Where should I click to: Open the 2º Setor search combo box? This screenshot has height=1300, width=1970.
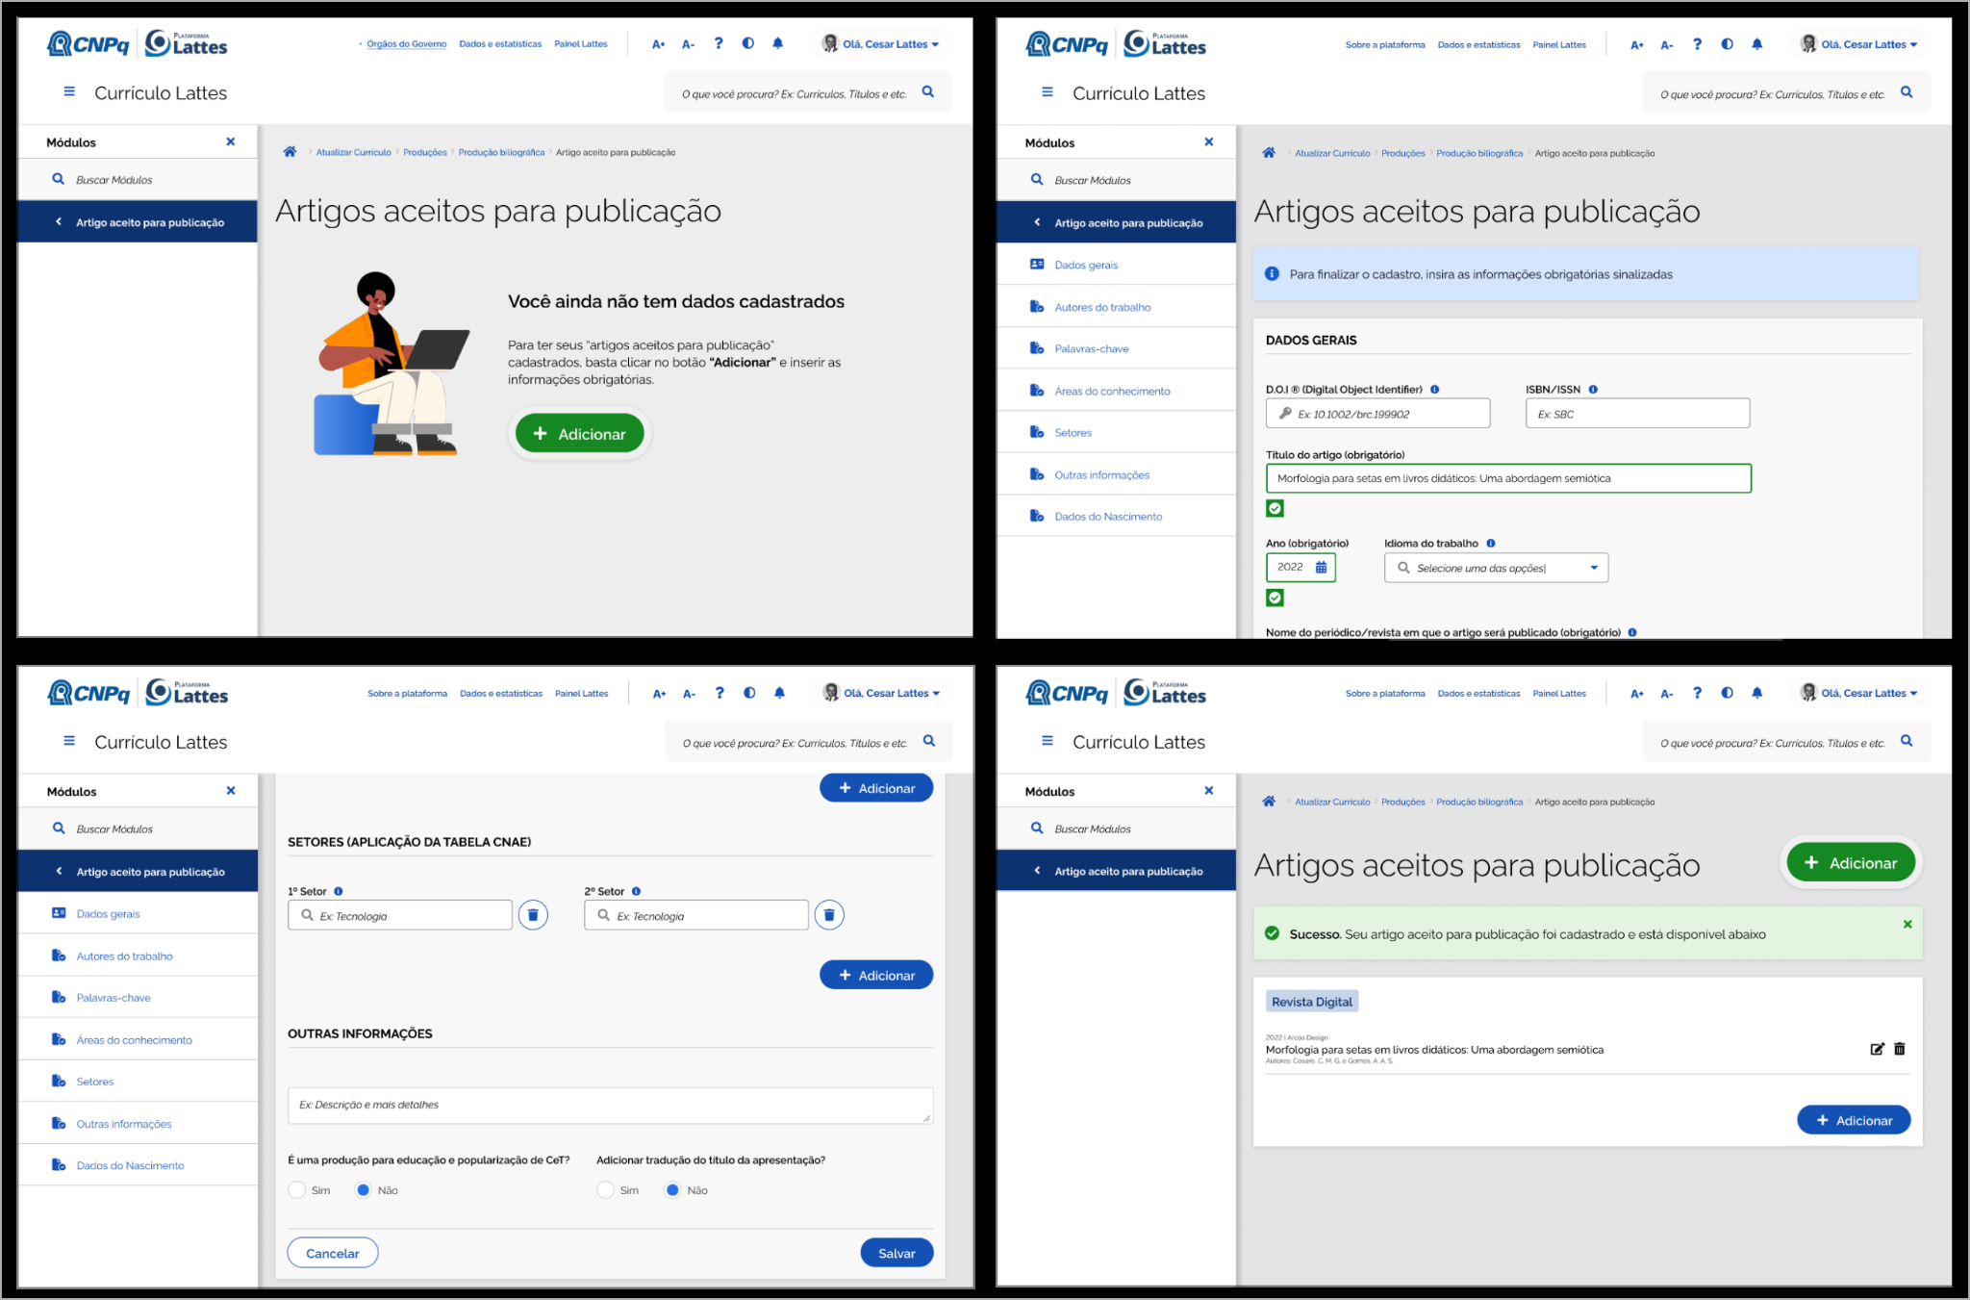click(696, 915)
